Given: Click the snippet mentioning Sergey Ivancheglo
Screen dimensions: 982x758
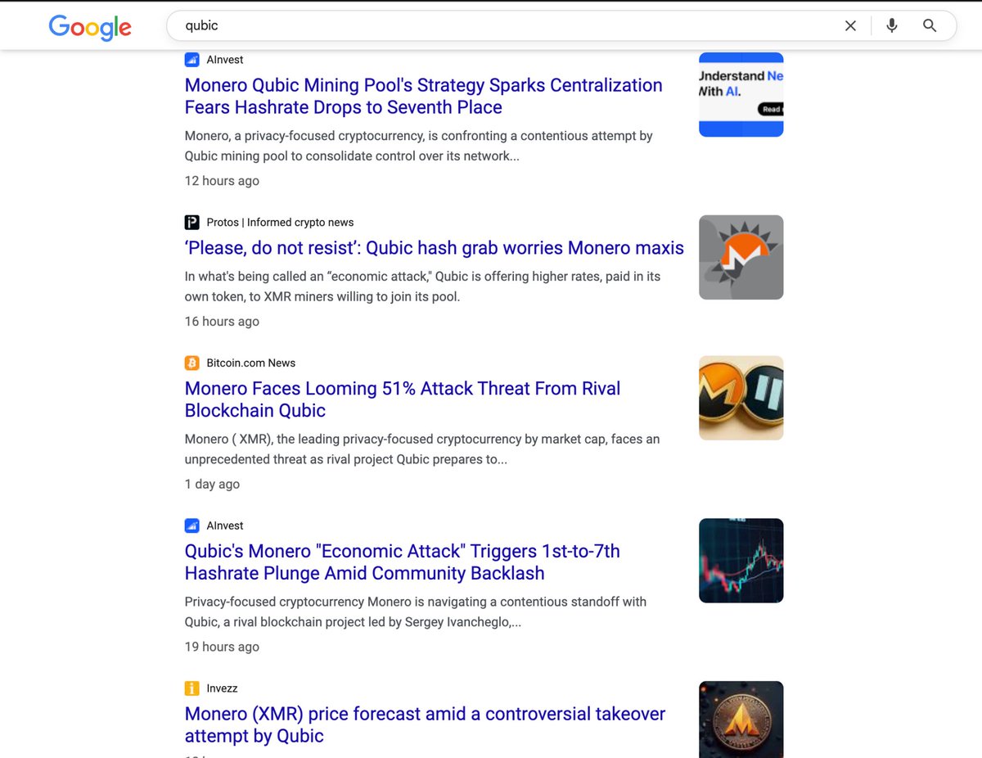Looking at the screenshot, I should (416, 612).
